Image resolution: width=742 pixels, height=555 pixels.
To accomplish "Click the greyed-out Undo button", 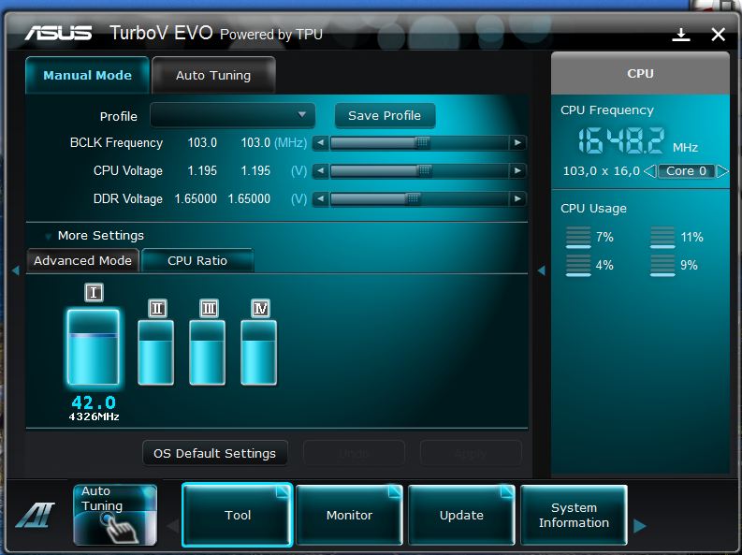I will [354, 453].
